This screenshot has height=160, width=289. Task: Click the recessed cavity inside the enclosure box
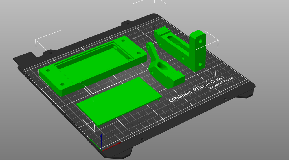coord(93,58)
